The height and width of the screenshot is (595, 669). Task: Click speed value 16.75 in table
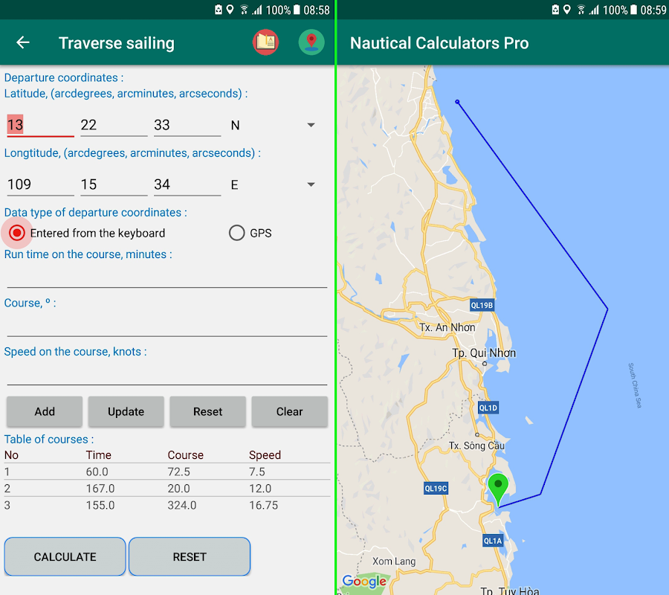click(x=264, y=505)
